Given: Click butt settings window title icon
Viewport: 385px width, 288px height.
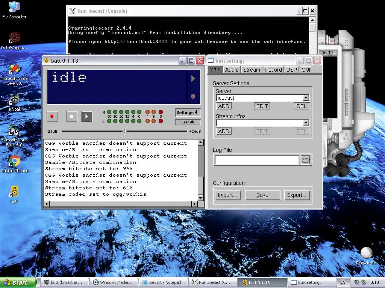Looking at the screenshot, I should 211,60.
